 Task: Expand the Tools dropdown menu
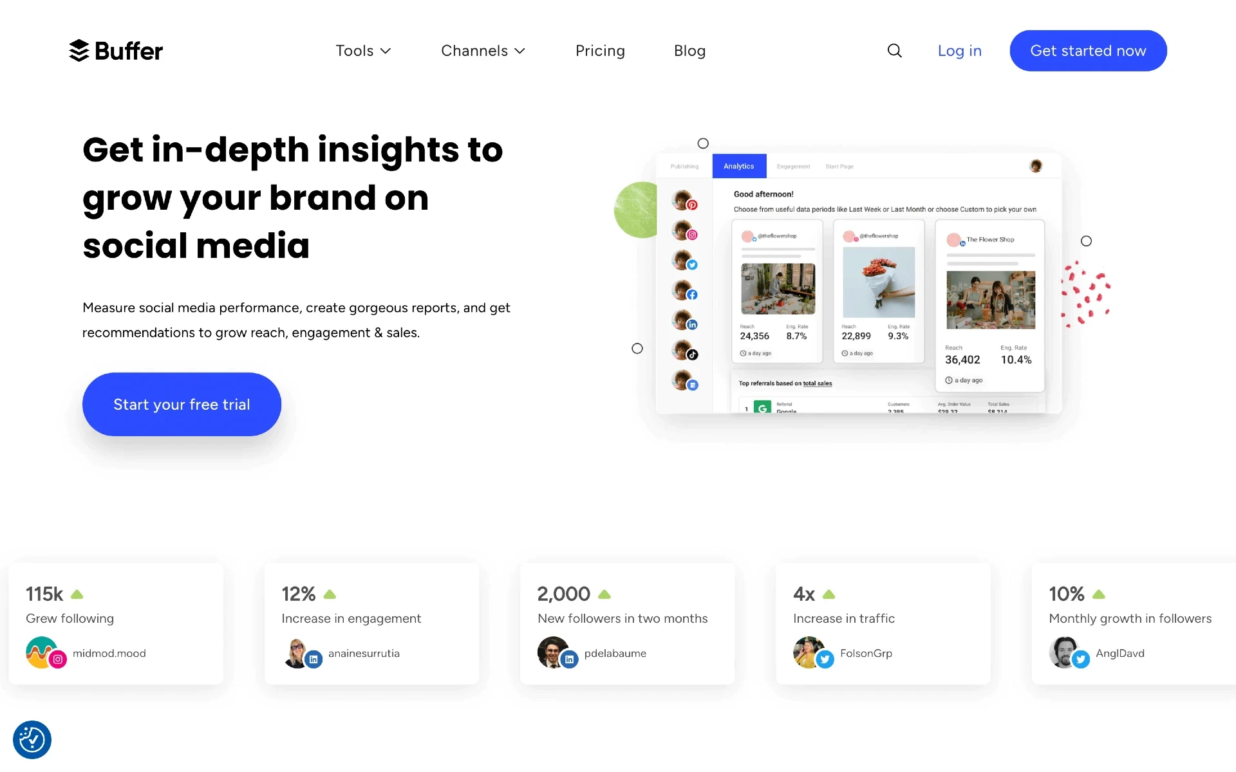(362, 51)
